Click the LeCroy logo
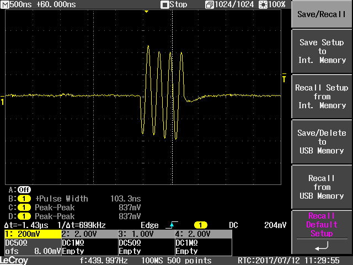353x265 pixels. click(14, 261)
